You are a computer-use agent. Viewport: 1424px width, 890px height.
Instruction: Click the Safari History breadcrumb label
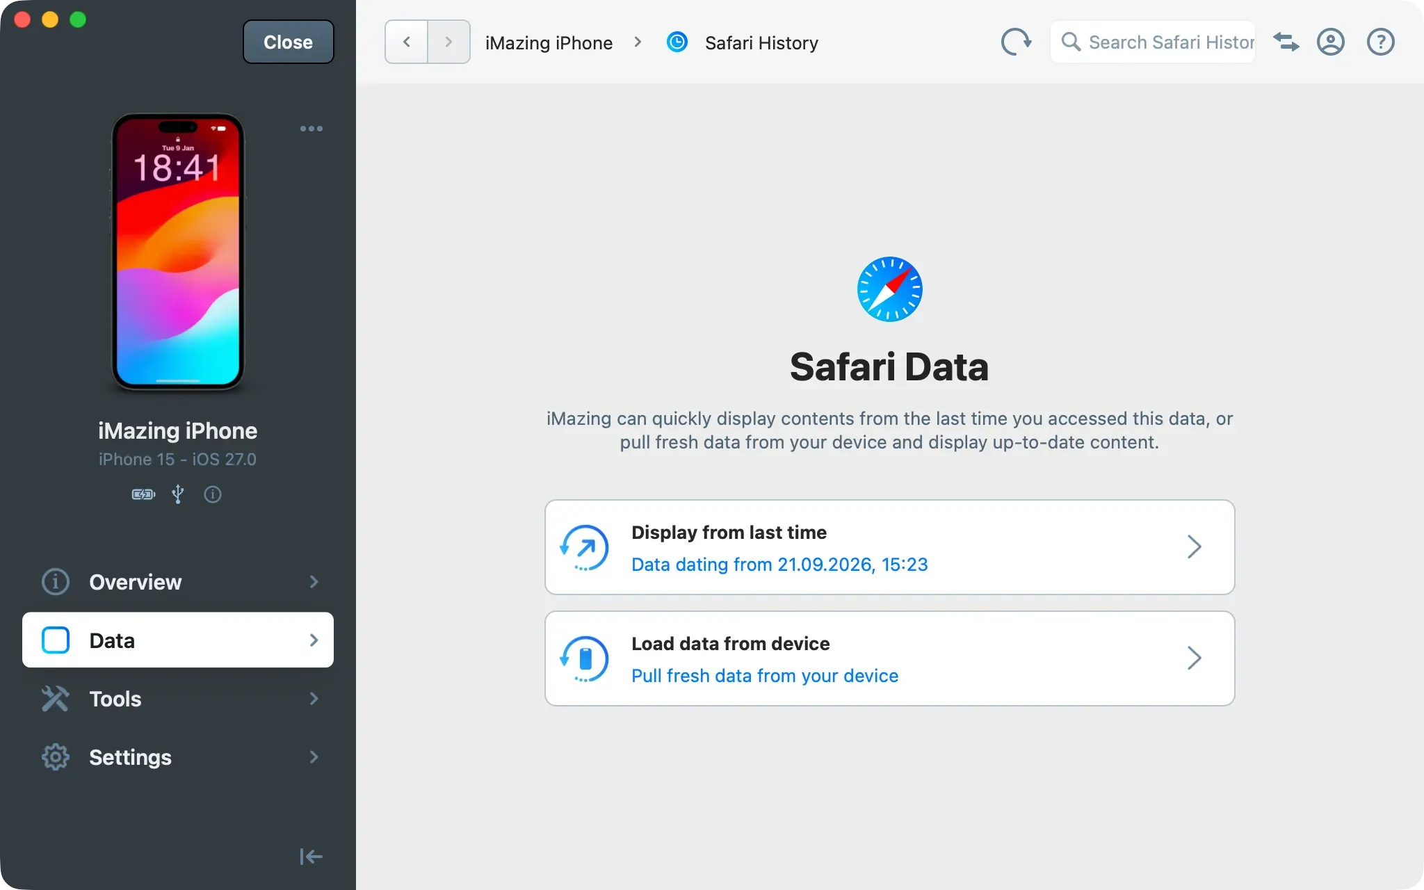point(761,43)
